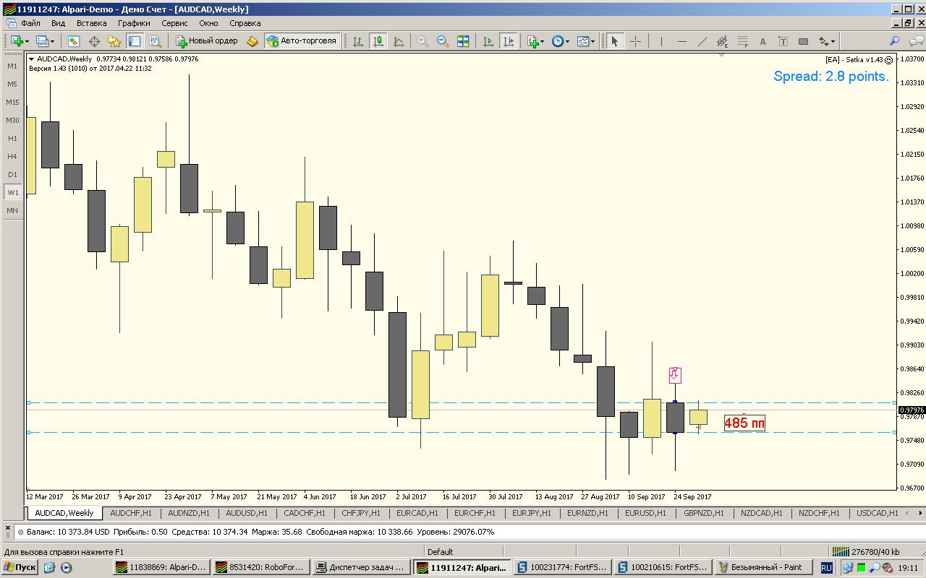This screenshot has height=578, width=926.
Task: Open the chat bubbles icon
Action: click(x=915, y=41)
